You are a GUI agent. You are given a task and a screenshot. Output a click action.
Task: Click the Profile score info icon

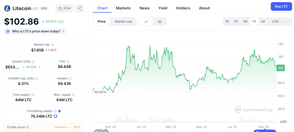click(x=28, y=127)
